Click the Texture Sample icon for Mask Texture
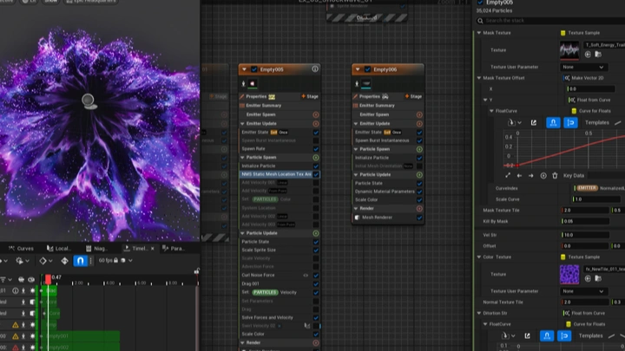The image size is (625, 351). coord(563,33)
